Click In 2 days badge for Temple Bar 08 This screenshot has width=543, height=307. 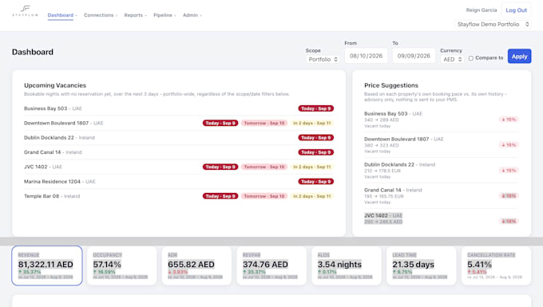click(x=312, y=196)
